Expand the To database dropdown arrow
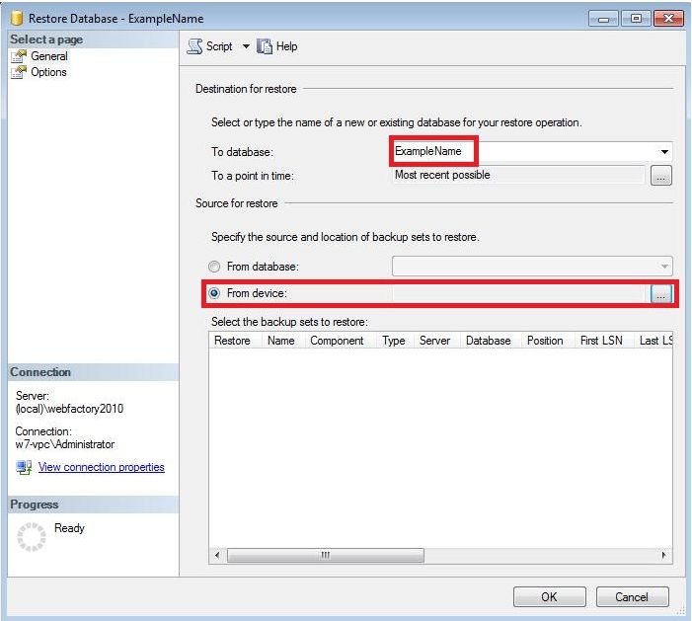692x621 pixels. [x=664, y=152]
